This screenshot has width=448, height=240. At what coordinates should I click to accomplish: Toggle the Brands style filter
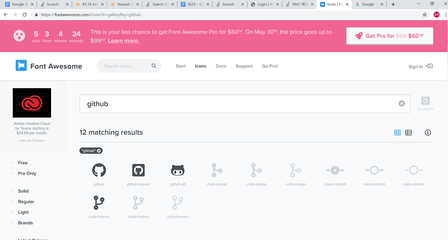click(25, 223)
